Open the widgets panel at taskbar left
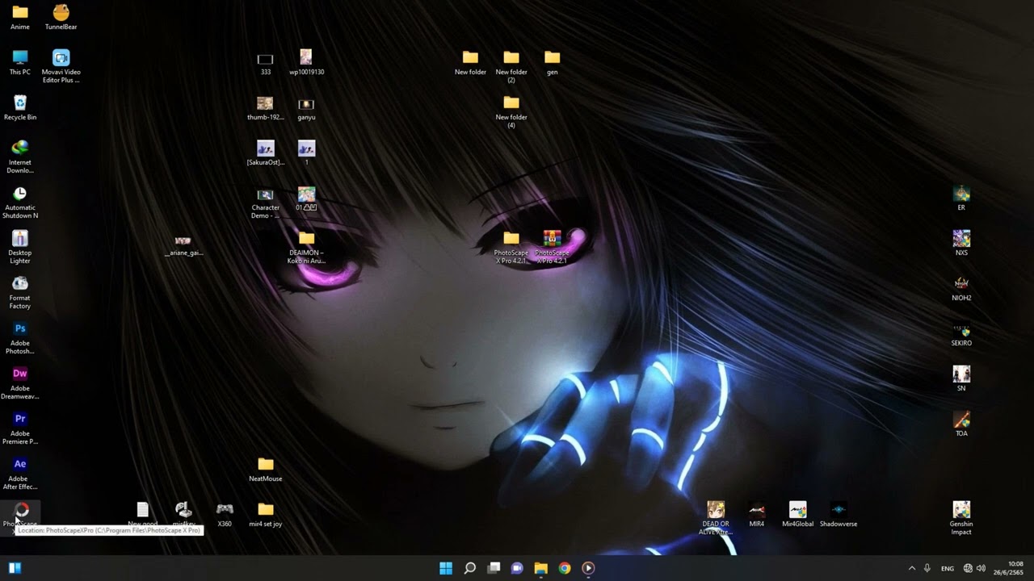1034x581 pixels. coord(15,568)
